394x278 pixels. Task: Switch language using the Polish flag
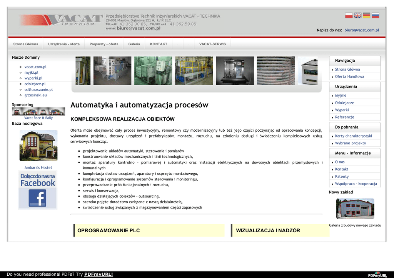[349, 15]
